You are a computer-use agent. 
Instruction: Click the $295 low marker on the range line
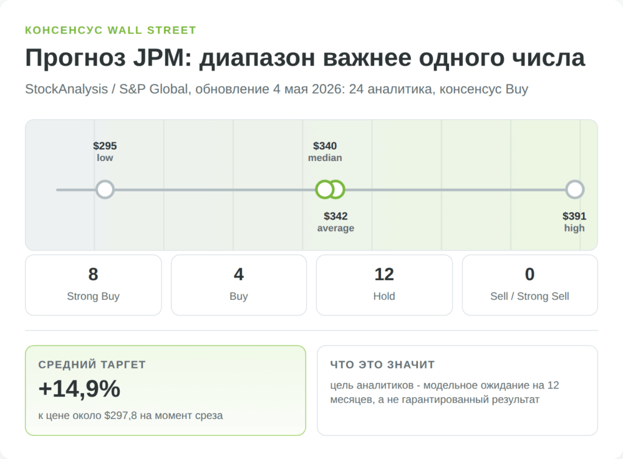(x=105, y=190)
